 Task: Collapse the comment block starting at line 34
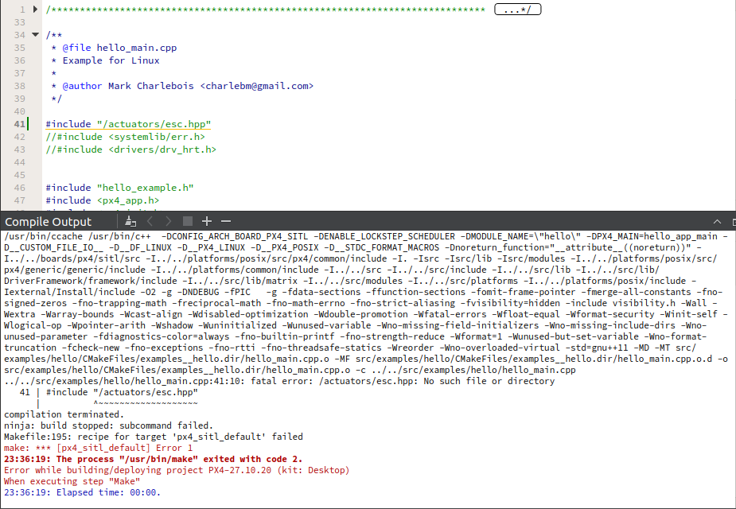coord(35,34)
